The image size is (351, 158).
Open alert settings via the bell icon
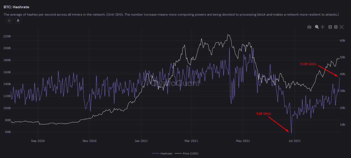[18, 20]
